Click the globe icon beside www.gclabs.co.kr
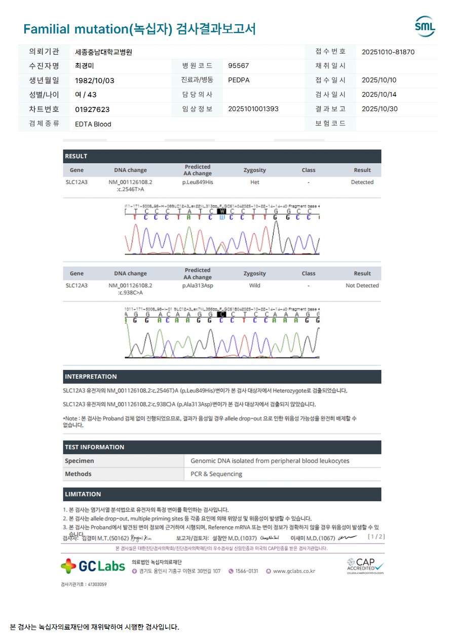Screen dimensions: 456x644 [x=269, y=571]
